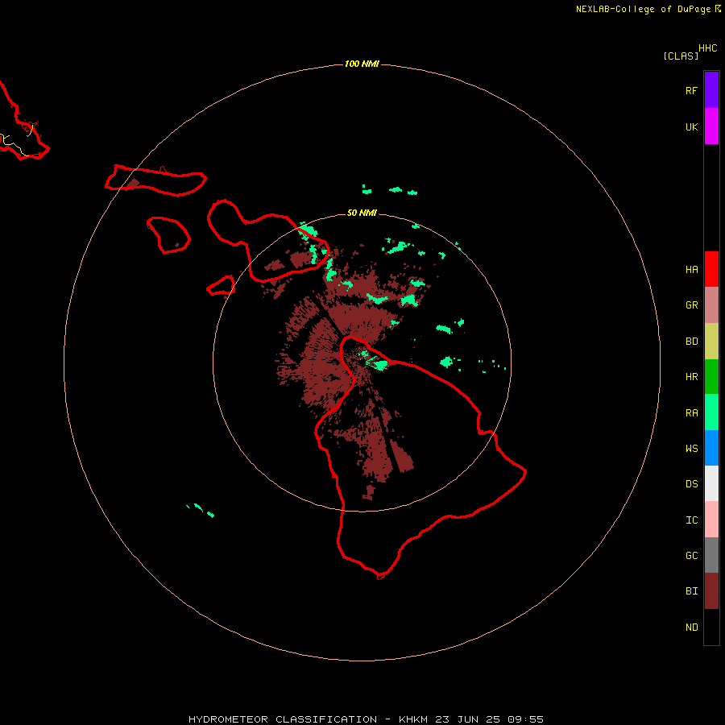Click the RF legend label
Viewport: 725px width, 725px height.
pyautogui.click(x=691, y=90)
